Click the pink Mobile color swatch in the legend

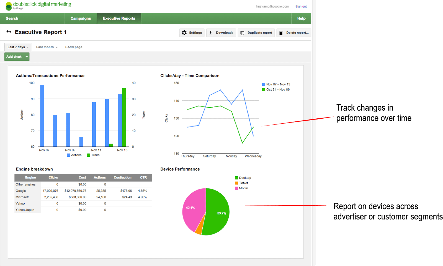(x=236, y=188)
